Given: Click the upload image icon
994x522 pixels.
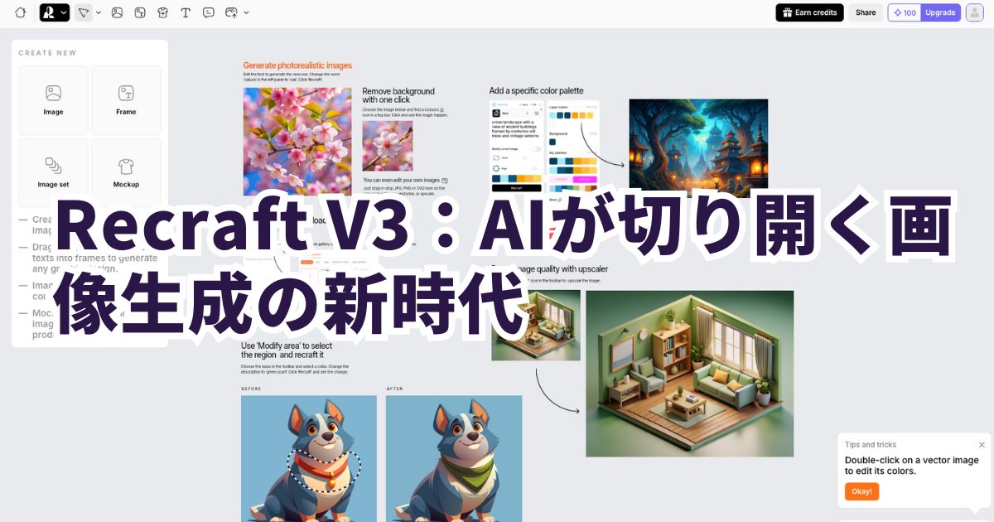Looking at the screenshot, I should coord(231,12).
